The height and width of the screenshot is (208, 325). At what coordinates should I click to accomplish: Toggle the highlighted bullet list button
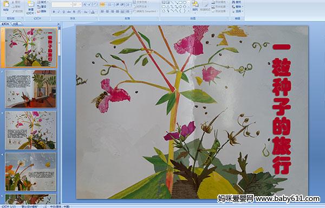[x=102, y=4]
